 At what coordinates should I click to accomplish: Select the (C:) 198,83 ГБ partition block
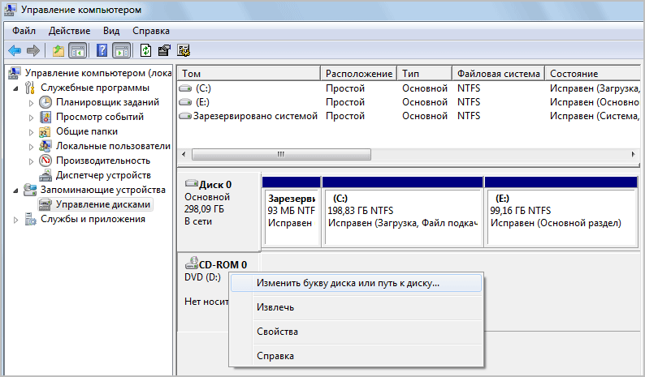pos(402,211)
